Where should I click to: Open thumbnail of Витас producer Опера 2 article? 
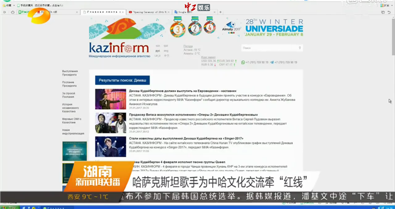pyautogui.click(x=111, y=123)
